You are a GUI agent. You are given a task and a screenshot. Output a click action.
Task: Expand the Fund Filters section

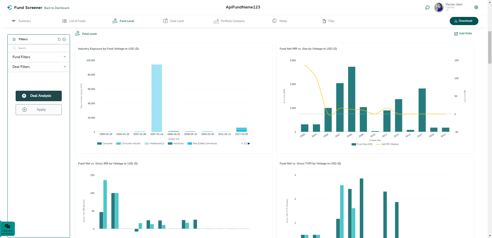(x=39, y=57)
